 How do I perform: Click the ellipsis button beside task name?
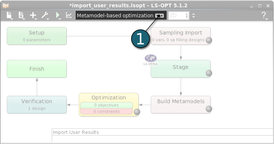[x=160, y=16]
